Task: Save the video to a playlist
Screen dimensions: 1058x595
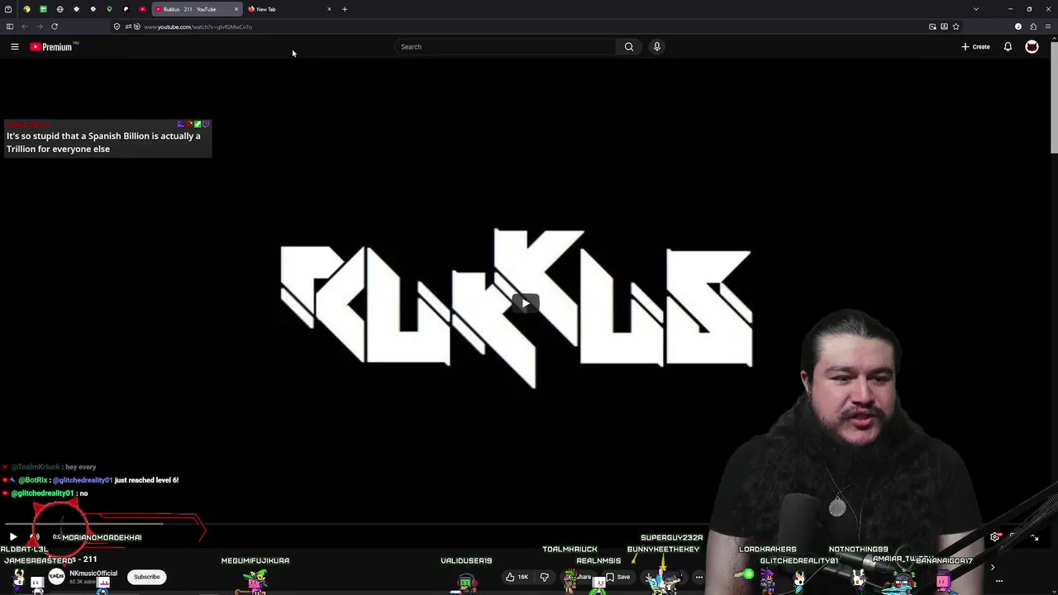Action: click(618, 577)
